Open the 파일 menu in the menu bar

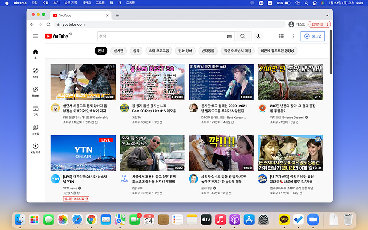35,3
